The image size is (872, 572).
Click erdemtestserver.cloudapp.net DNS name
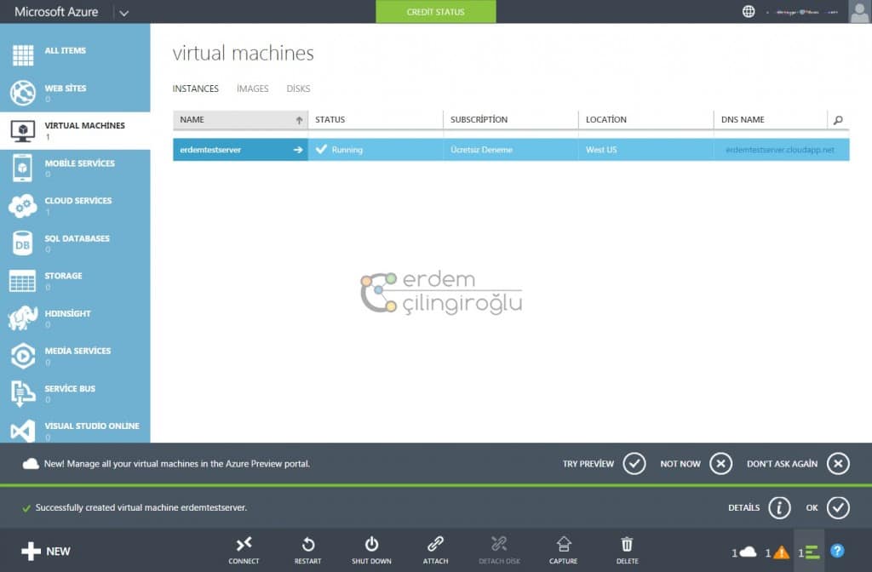pyautogui.click(x=780, y=150)
